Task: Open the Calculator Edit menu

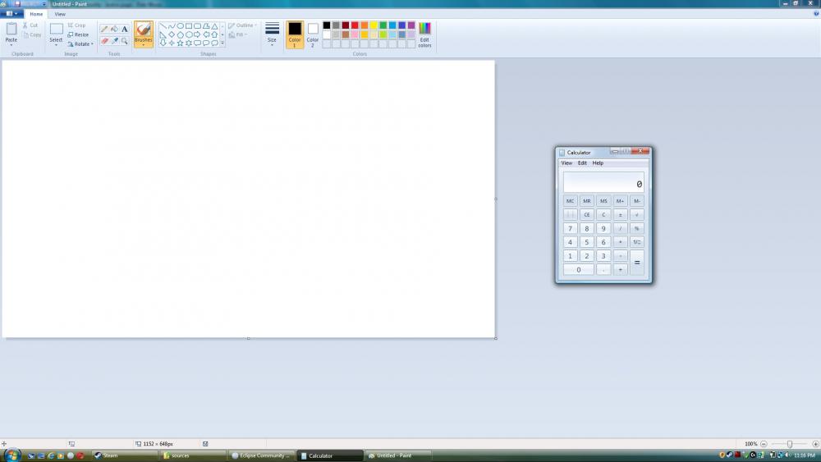Action: coord(582,163)
